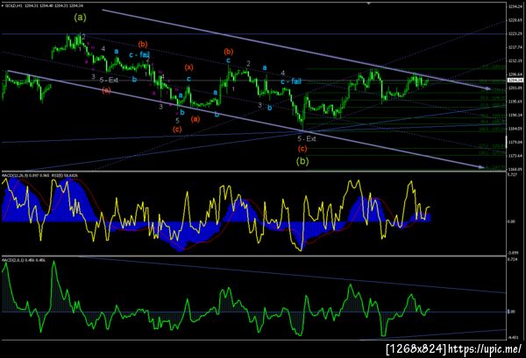This screenshot has width=526, height=358.
Task: Click the 1223.29 price scale value
Action: (515, 34)
